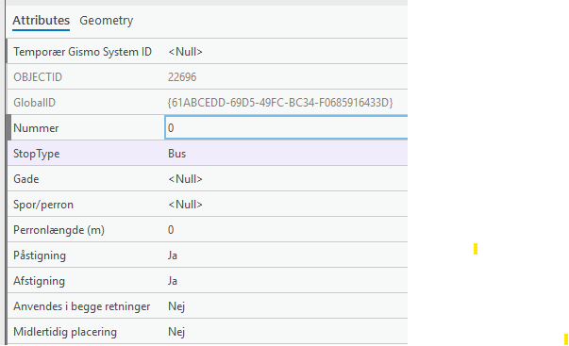Viewport: 569px width, 346px height.
Task: Click the Midlertidig placering value Nej
Action: click(x=176, y=332)
